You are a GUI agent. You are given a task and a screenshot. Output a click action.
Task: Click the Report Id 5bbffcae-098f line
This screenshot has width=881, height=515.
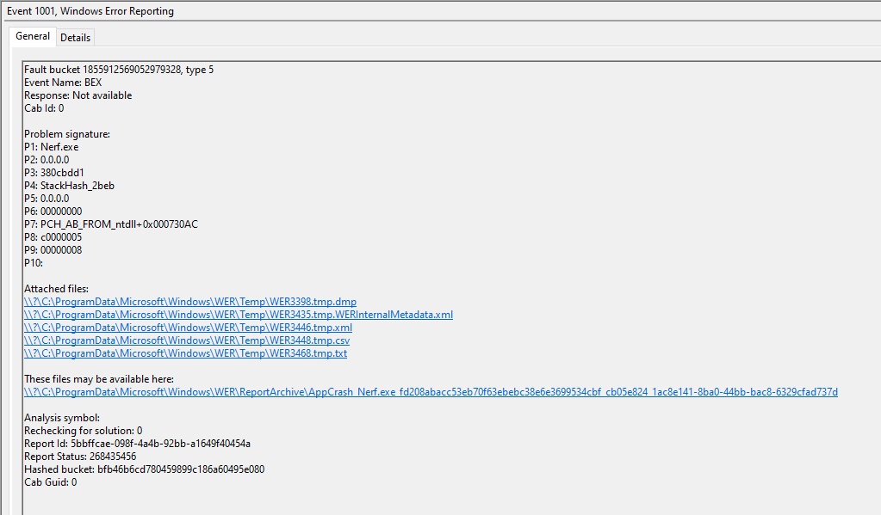click(137, 444)
